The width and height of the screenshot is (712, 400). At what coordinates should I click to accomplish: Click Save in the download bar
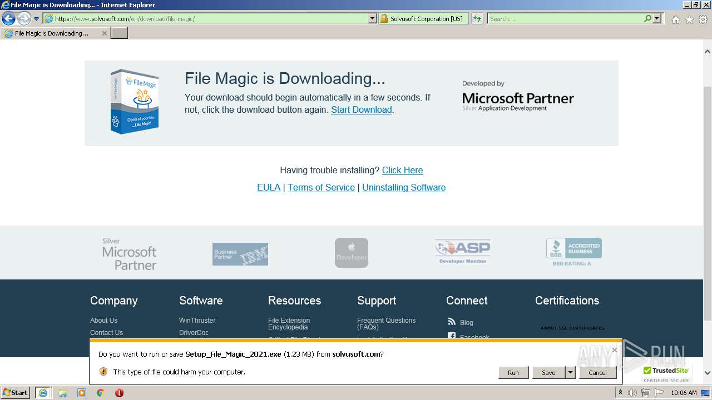click(548, 373)
